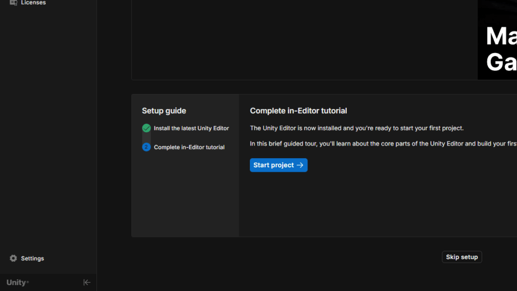The image size is (517, 291).
Task: Open the Settings text label in sidebar
Action: (32, 258)
